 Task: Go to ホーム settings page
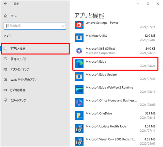click(x=35, y=16)
